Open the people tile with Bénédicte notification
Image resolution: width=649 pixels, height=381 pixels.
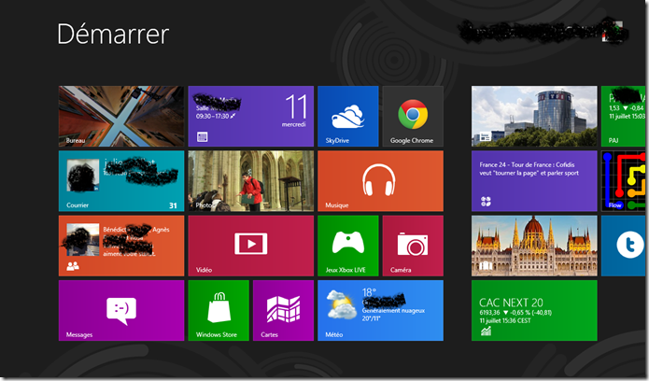(x=121, y=246)
